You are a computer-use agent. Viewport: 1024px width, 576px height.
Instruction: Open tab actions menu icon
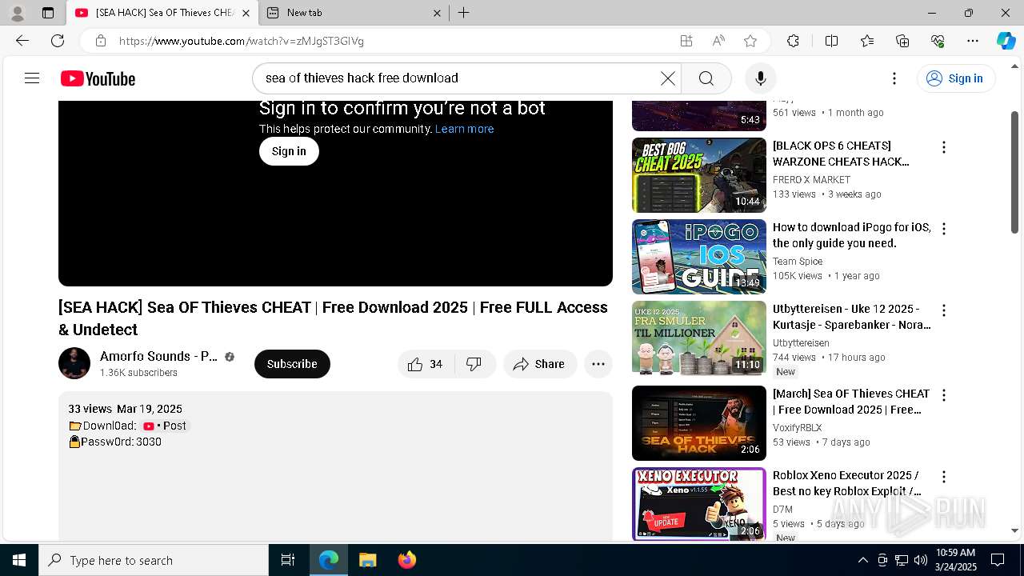point(48,13)
